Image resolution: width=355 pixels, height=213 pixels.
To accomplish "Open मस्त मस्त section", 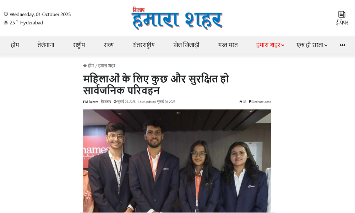I will pyautogui.click(x=228, y=45).
